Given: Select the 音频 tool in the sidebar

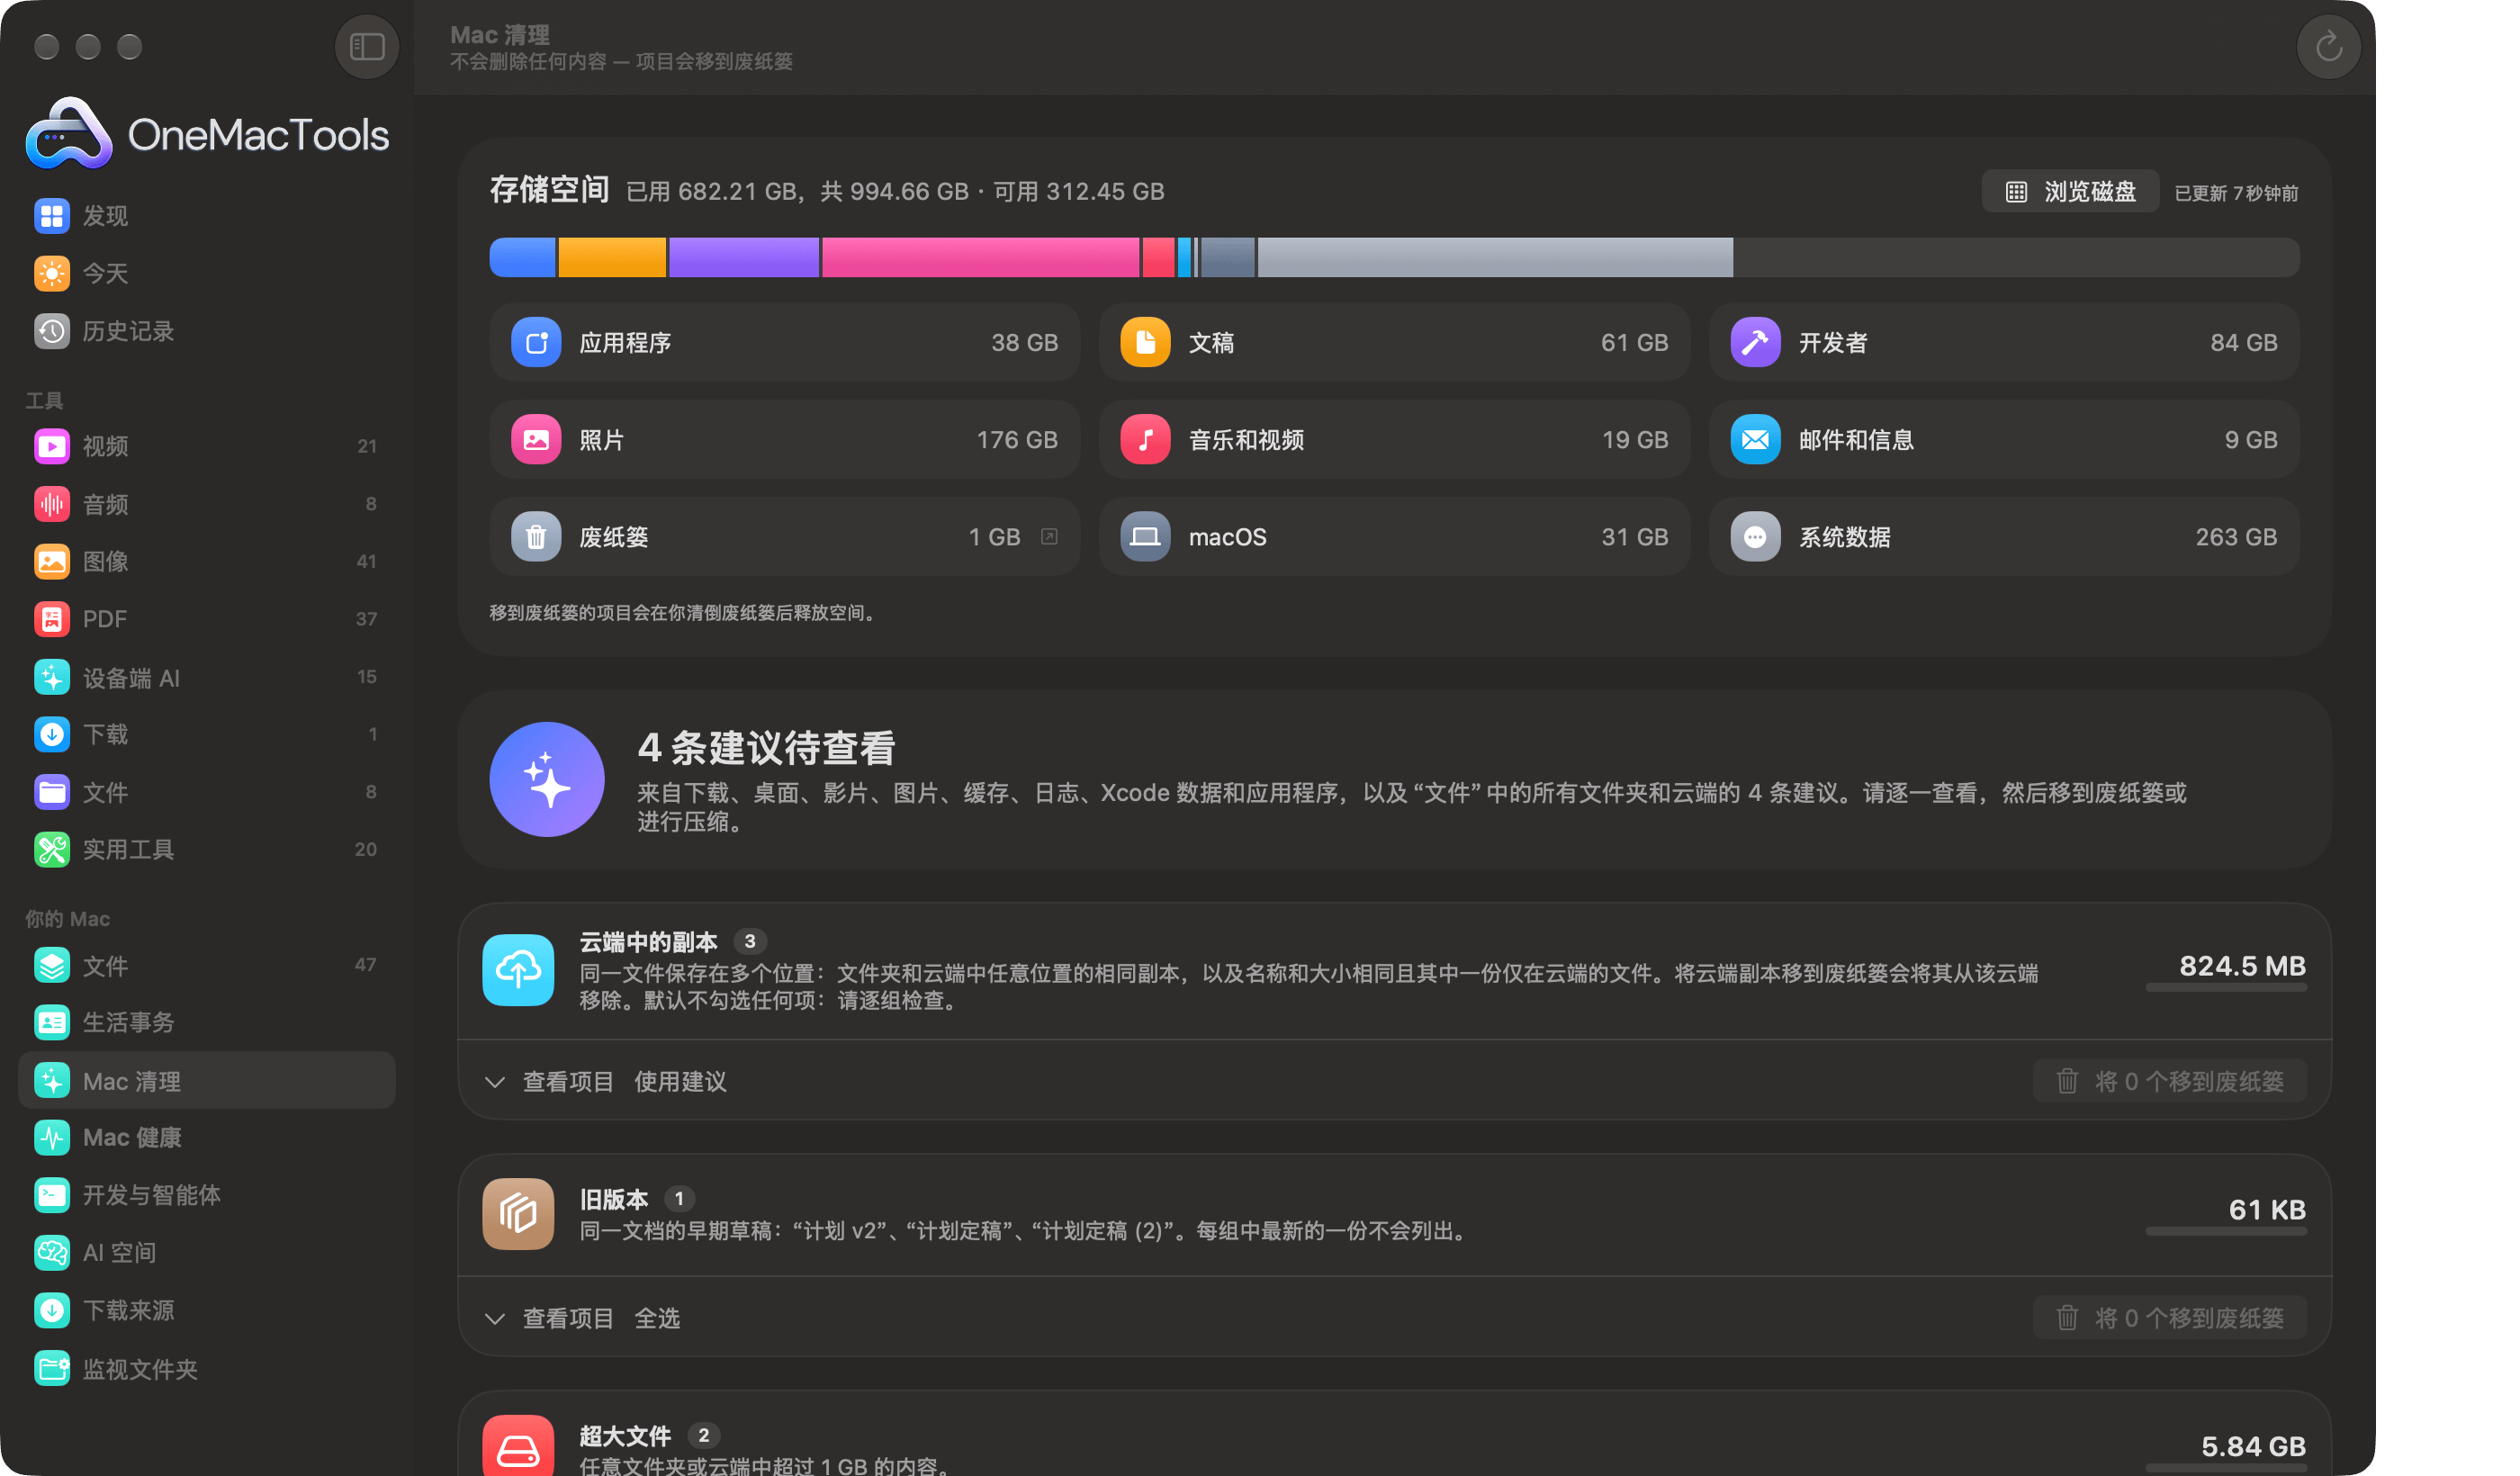Looking at the screenshot, I should (207, 504).
